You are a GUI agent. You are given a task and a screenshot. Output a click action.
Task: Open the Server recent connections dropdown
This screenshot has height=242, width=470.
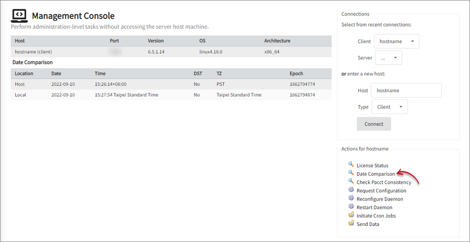(388, 58)
